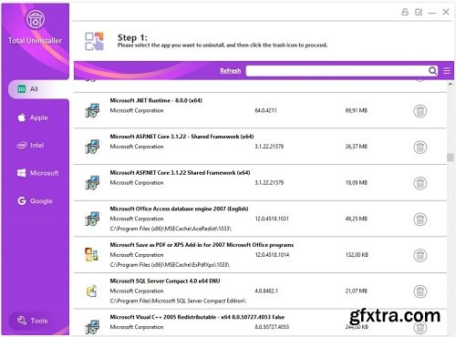The image size is (456, 337).
Task: Open the Tools section
Action: click(32, 321)
